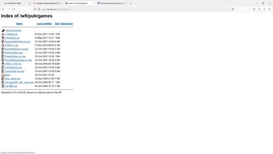Screen dimensions: 273x154
Task: Click the binary icon beside NingPoSetup.exe
Action: coord(3,53)
